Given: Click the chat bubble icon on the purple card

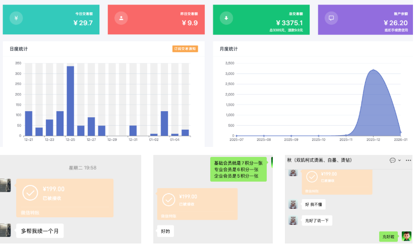Looking at the screenshot, I should coord(331,18).
